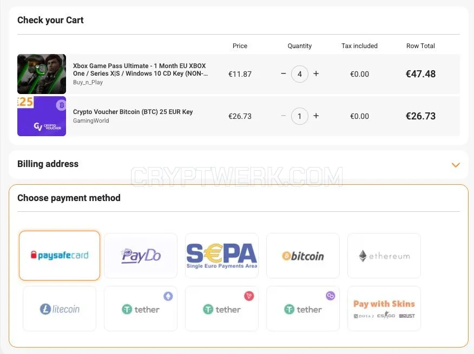Choose tether with Ethereum network badge
Viewport: 474px width, 354px height.
click(141, 309)
